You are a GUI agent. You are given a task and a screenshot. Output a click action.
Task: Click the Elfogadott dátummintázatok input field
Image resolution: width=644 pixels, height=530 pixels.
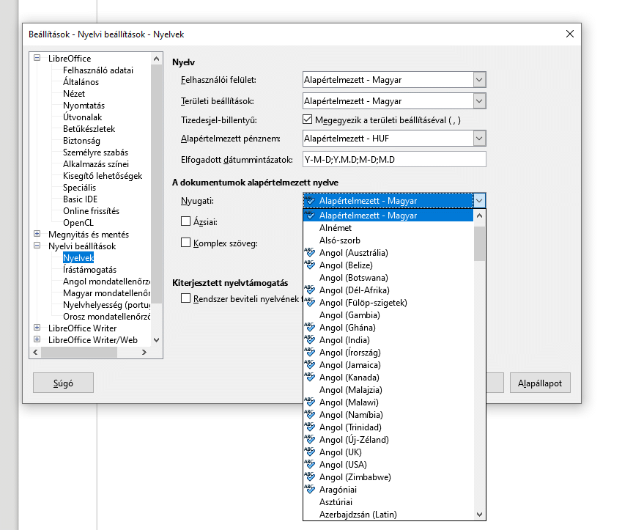tap(394, 160)
